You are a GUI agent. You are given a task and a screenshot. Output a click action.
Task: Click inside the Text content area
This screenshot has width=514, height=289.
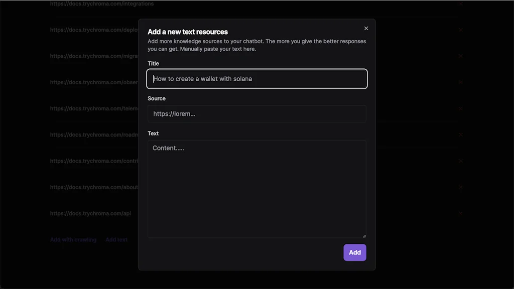pyautogui.click(x=256, y=188)
